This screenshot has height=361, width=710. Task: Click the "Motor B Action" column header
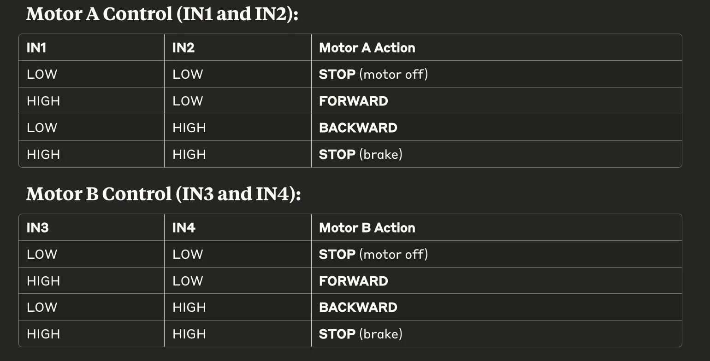coord(367,228)
